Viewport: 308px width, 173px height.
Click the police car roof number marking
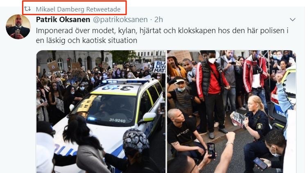tap(118, 87)
